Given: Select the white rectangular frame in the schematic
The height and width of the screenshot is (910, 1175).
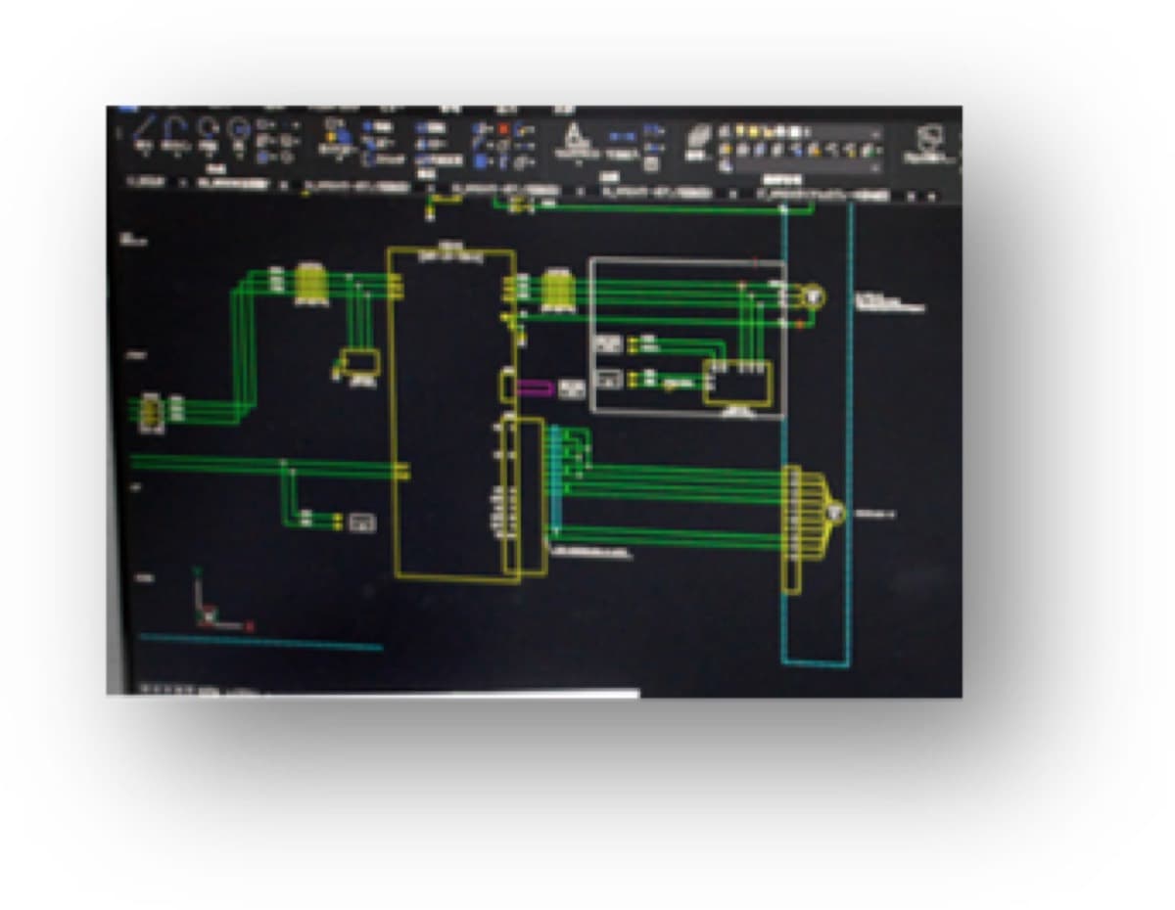Looking at the screenshot, I should point(686,338).
